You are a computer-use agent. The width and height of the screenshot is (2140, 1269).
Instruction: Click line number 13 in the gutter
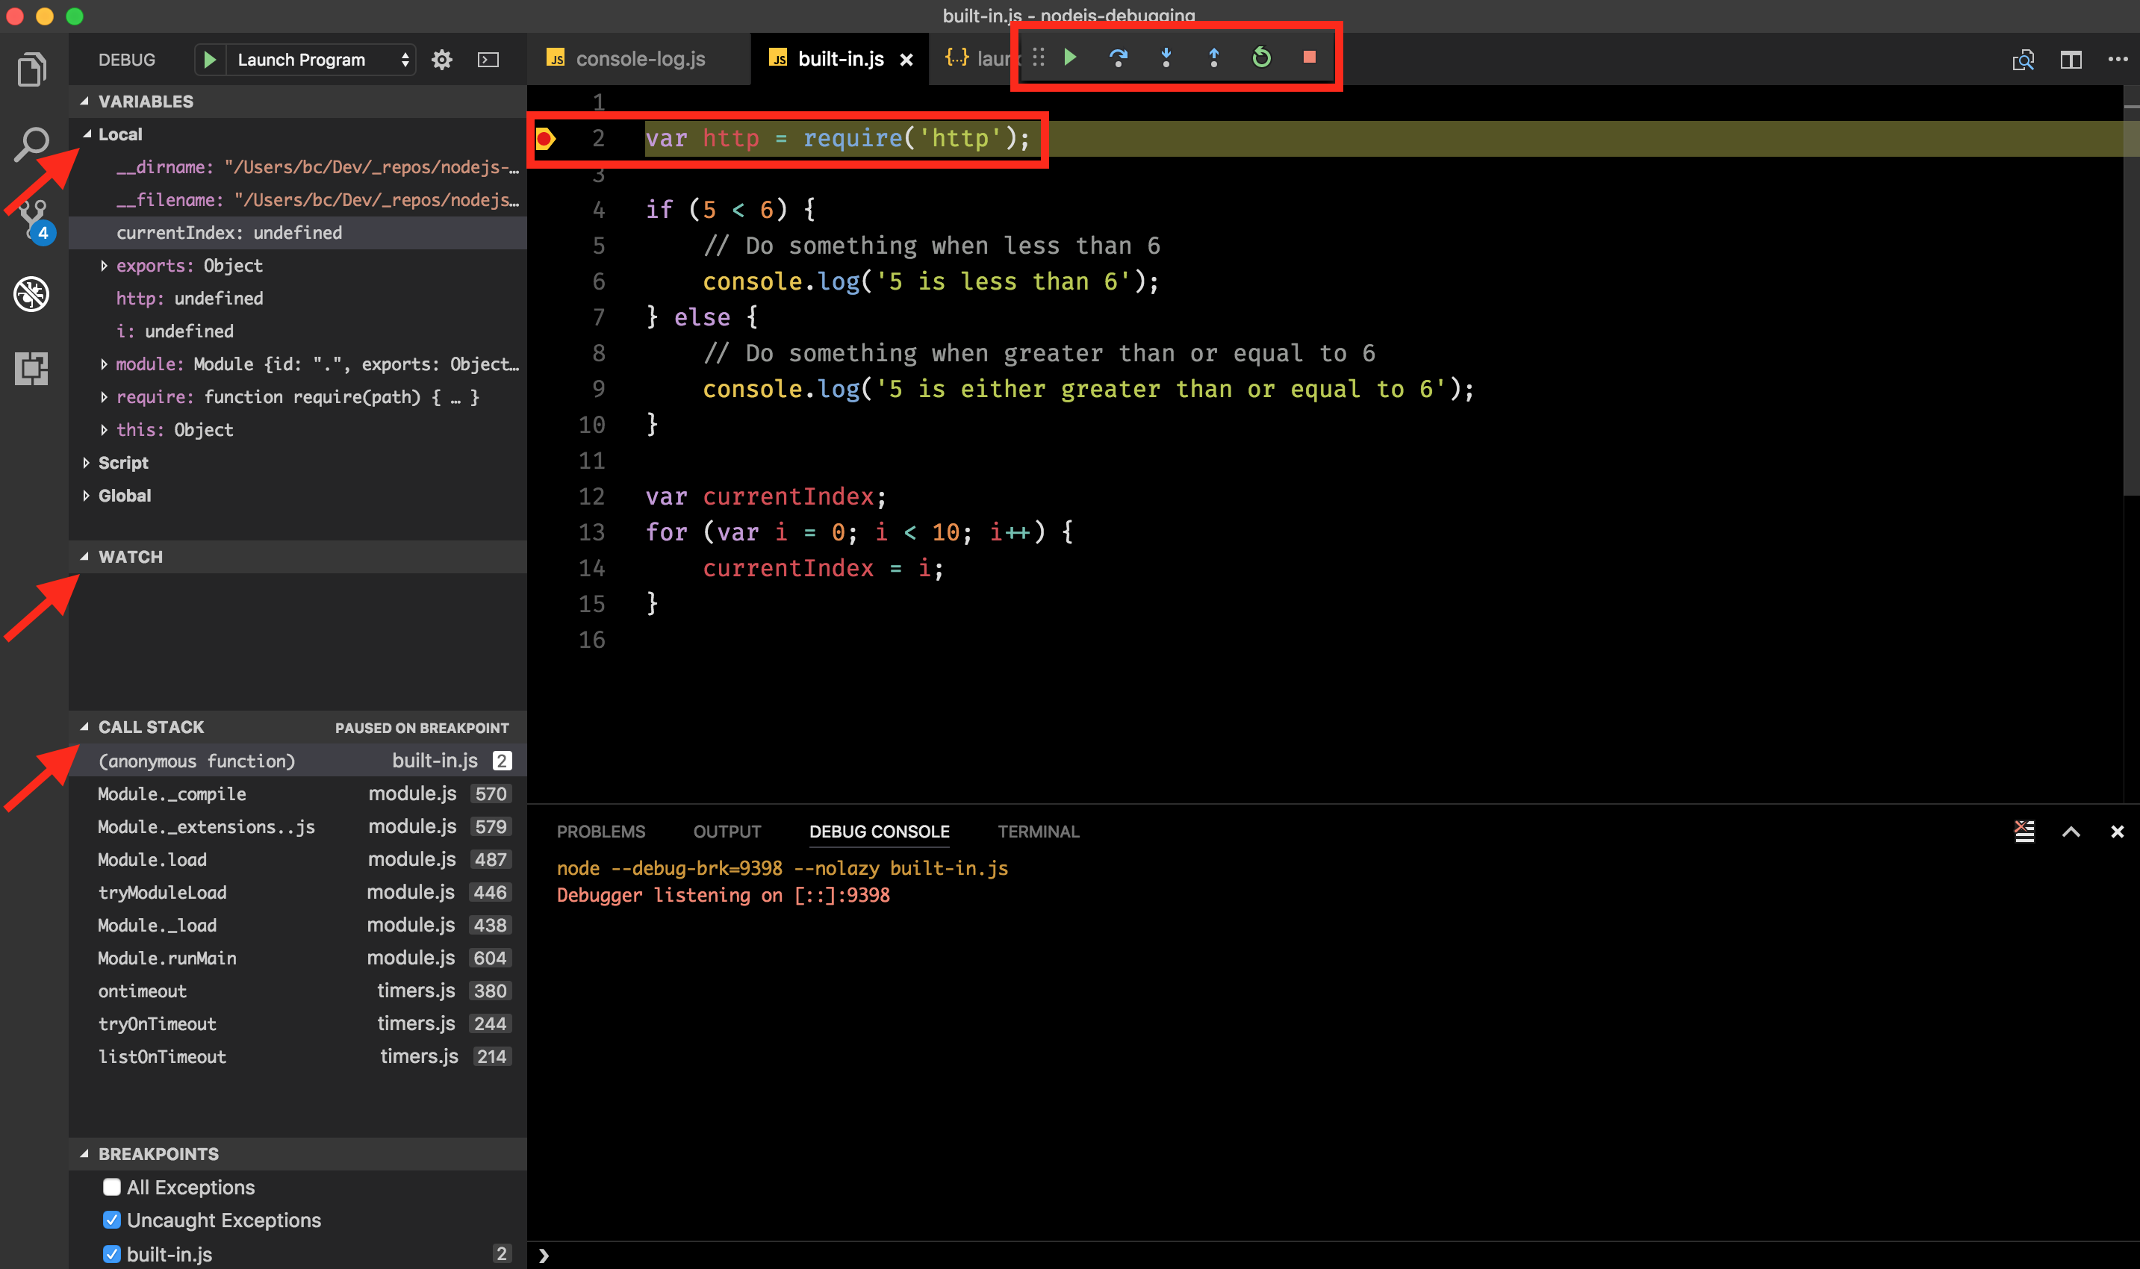[x=592, y=532]
